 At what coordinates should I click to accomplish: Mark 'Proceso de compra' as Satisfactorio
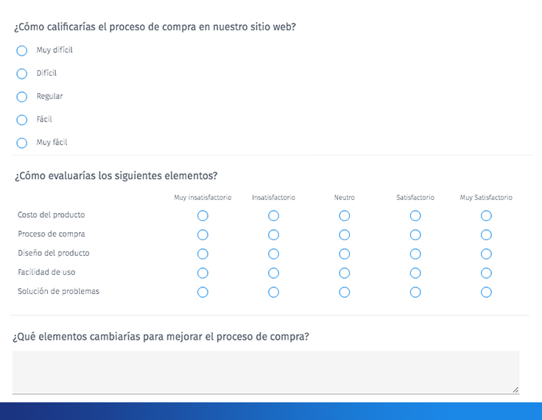point(415,235)
